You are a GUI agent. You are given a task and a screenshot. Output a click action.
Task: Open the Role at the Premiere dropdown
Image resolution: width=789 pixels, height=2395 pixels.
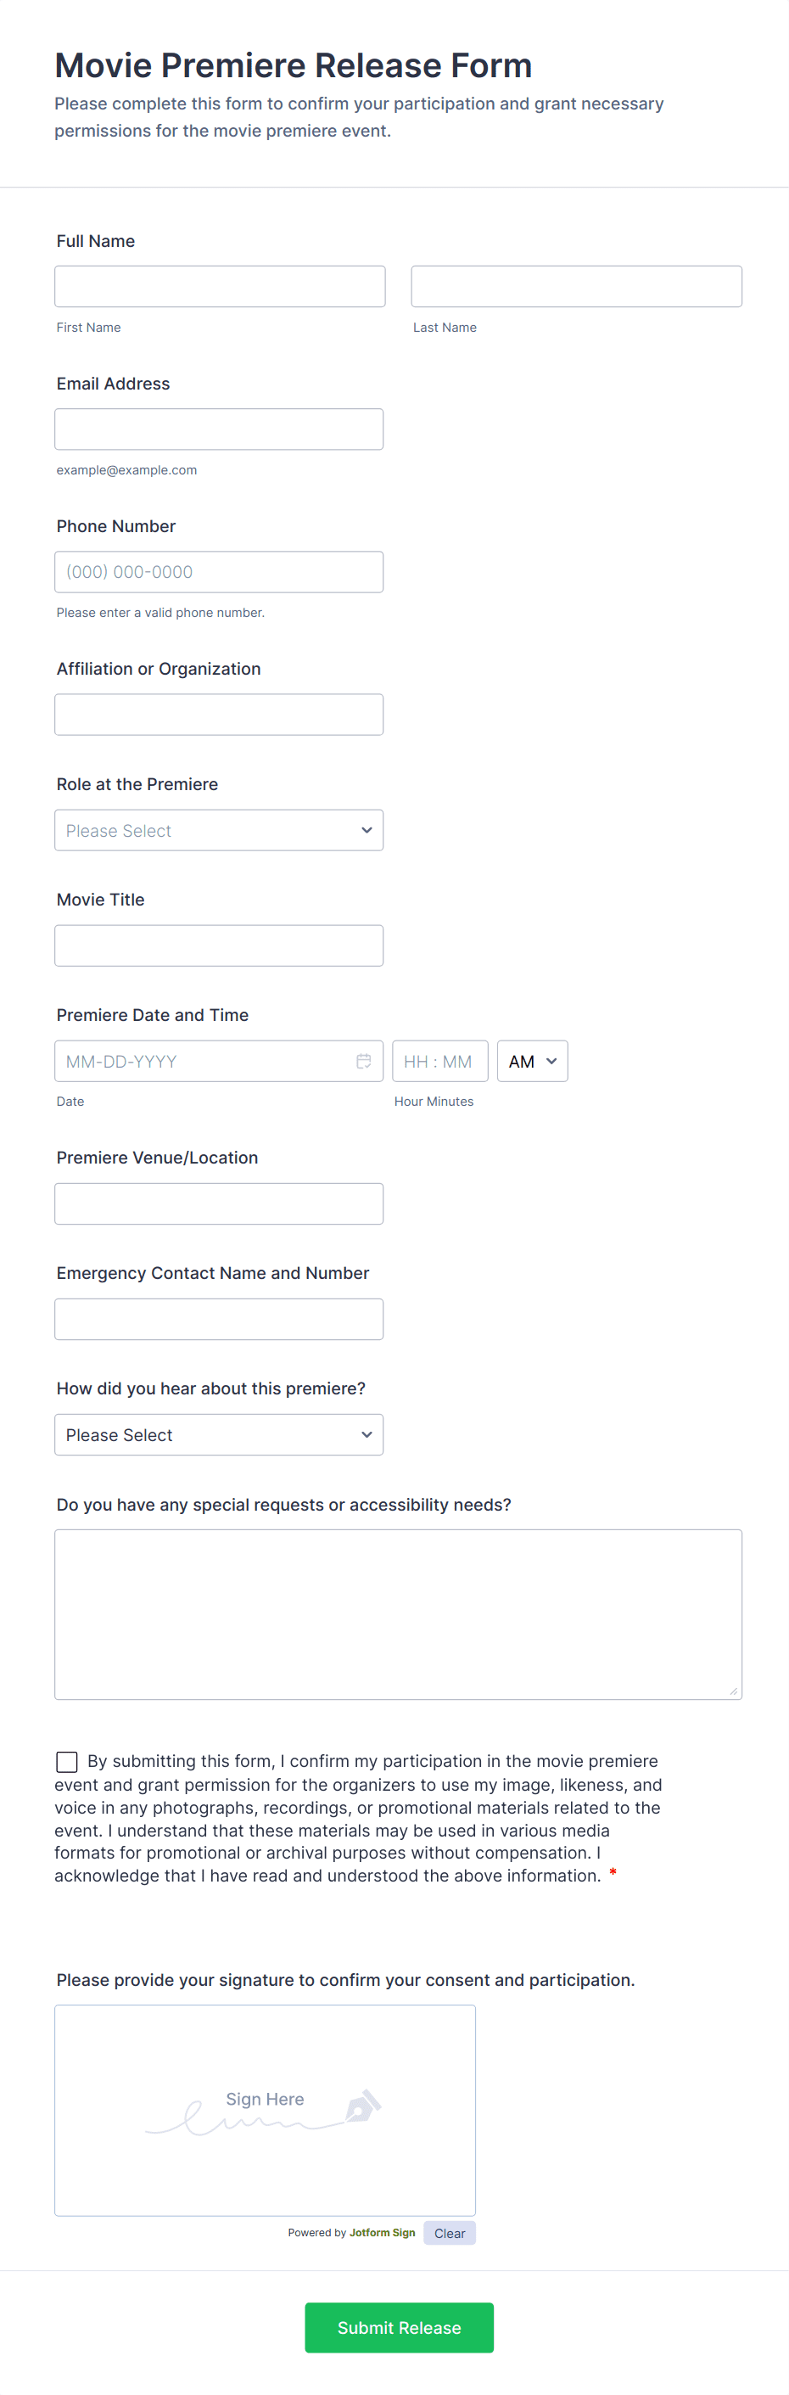click(218, 830)
